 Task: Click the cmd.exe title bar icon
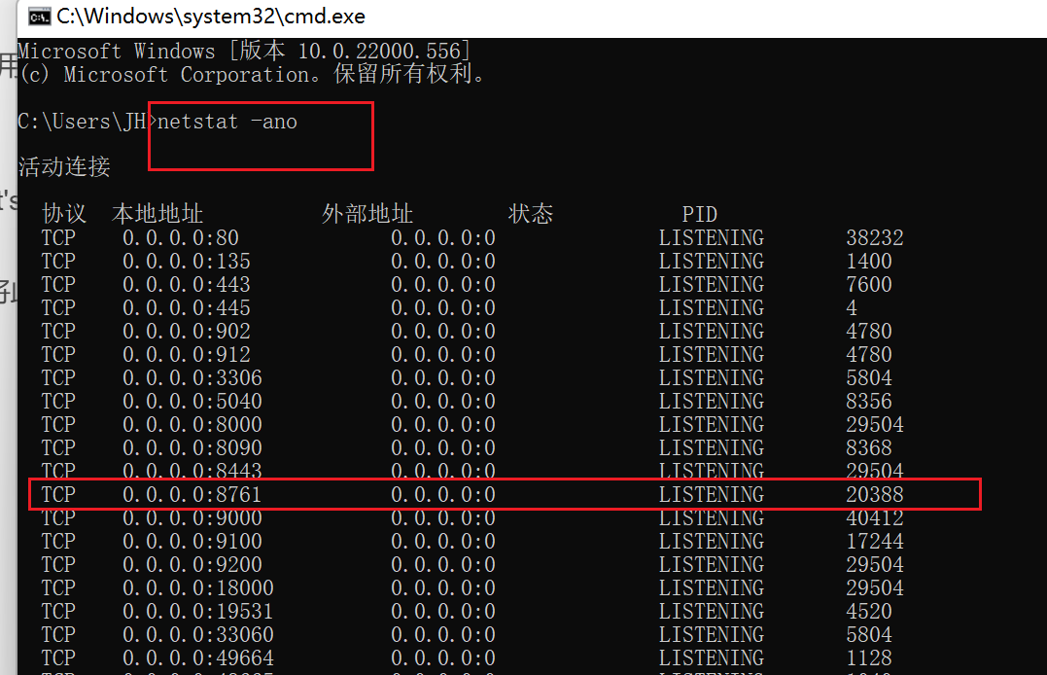(x=40, y=17)
